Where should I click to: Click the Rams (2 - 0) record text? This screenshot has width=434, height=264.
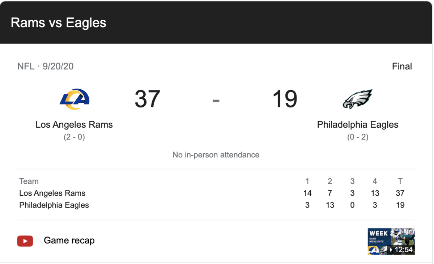74,137
